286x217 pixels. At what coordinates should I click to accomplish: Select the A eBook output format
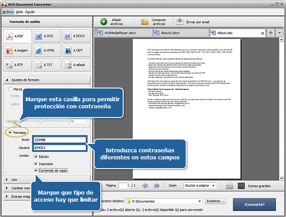(x=76, y=65)
